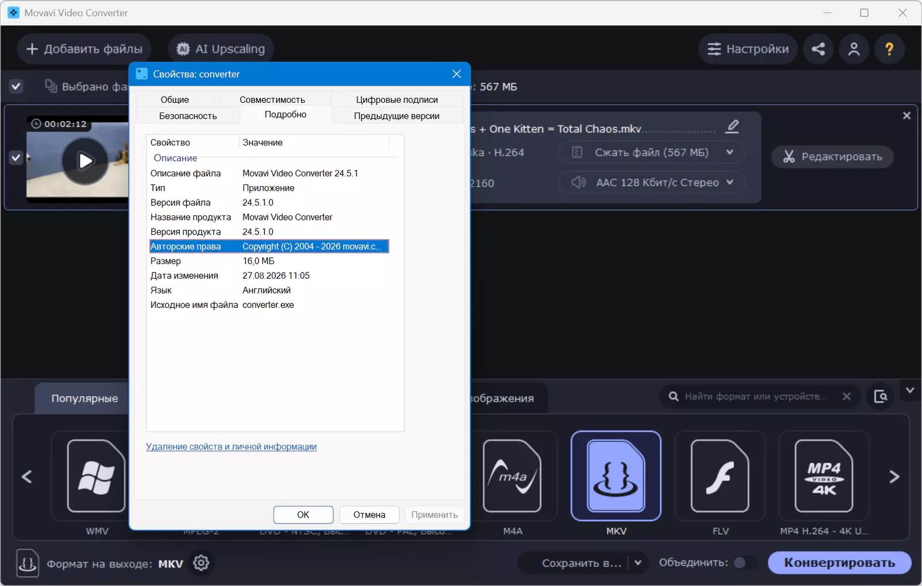Select the WMV format icon
Viewport: 922px width, 586px height.
pyautogui.click(x=97, y=476)
